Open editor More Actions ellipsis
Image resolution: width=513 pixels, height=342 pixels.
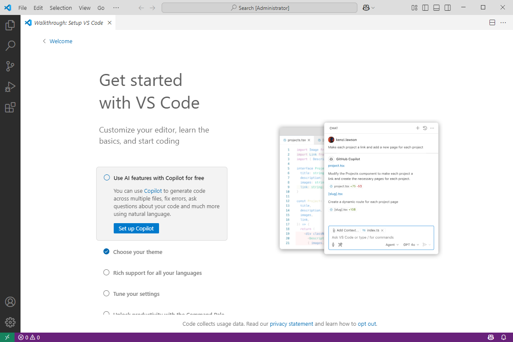pos(503,23)
